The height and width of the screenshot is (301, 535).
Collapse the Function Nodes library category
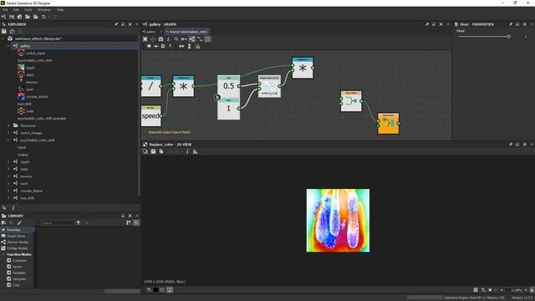click(3, 254)
